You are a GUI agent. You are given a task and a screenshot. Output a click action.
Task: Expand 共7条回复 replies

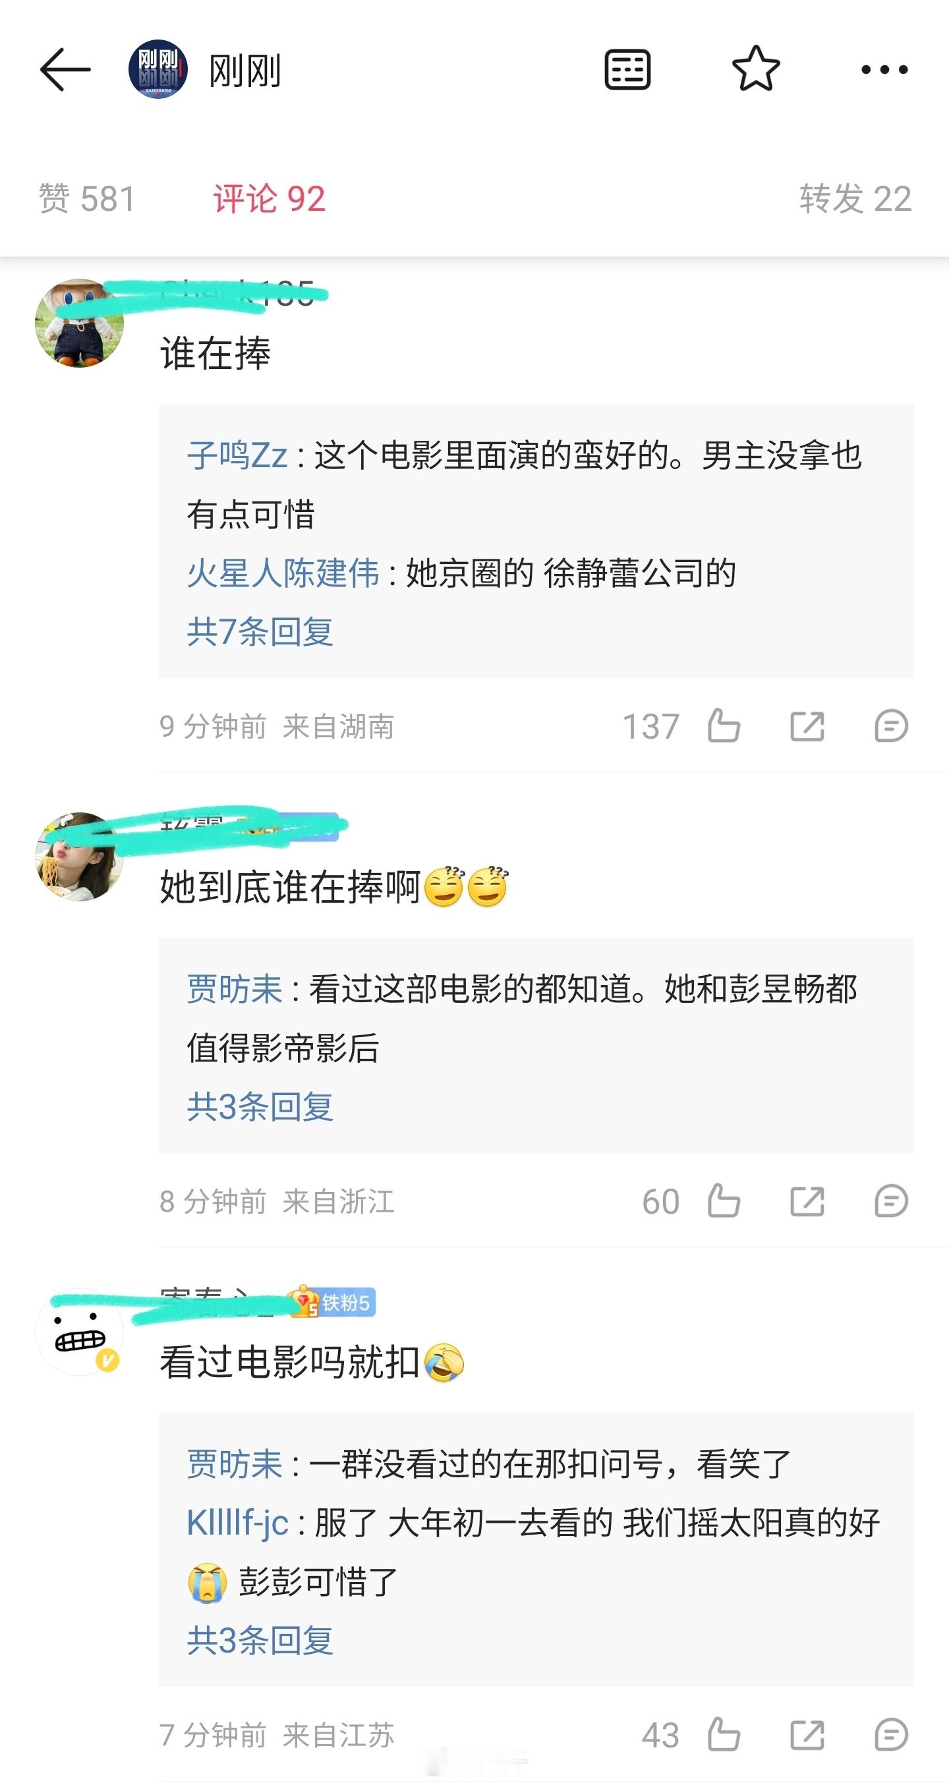[260, 631]
